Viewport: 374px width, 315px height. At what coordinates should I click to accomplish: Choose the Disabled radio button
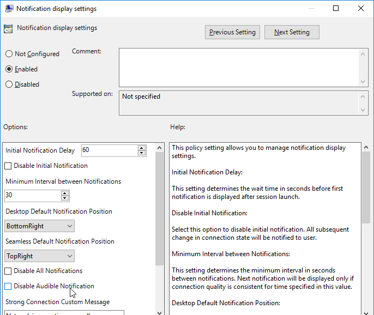tap(9, 84)
